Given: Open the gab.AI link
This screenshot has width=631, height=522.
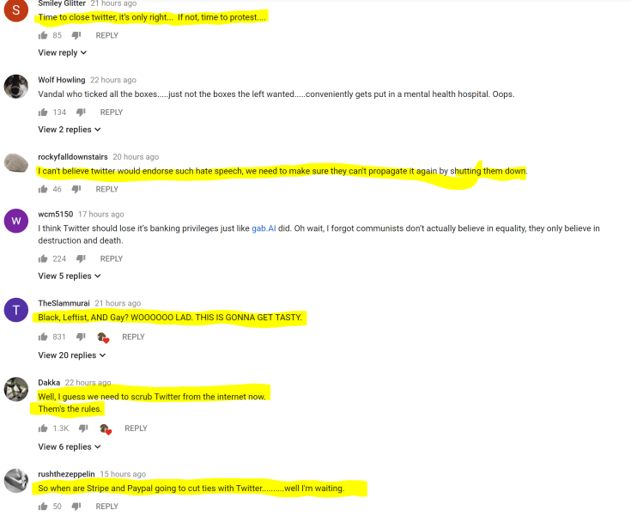Looking at the screenshot, I should (x=264, y=228).
